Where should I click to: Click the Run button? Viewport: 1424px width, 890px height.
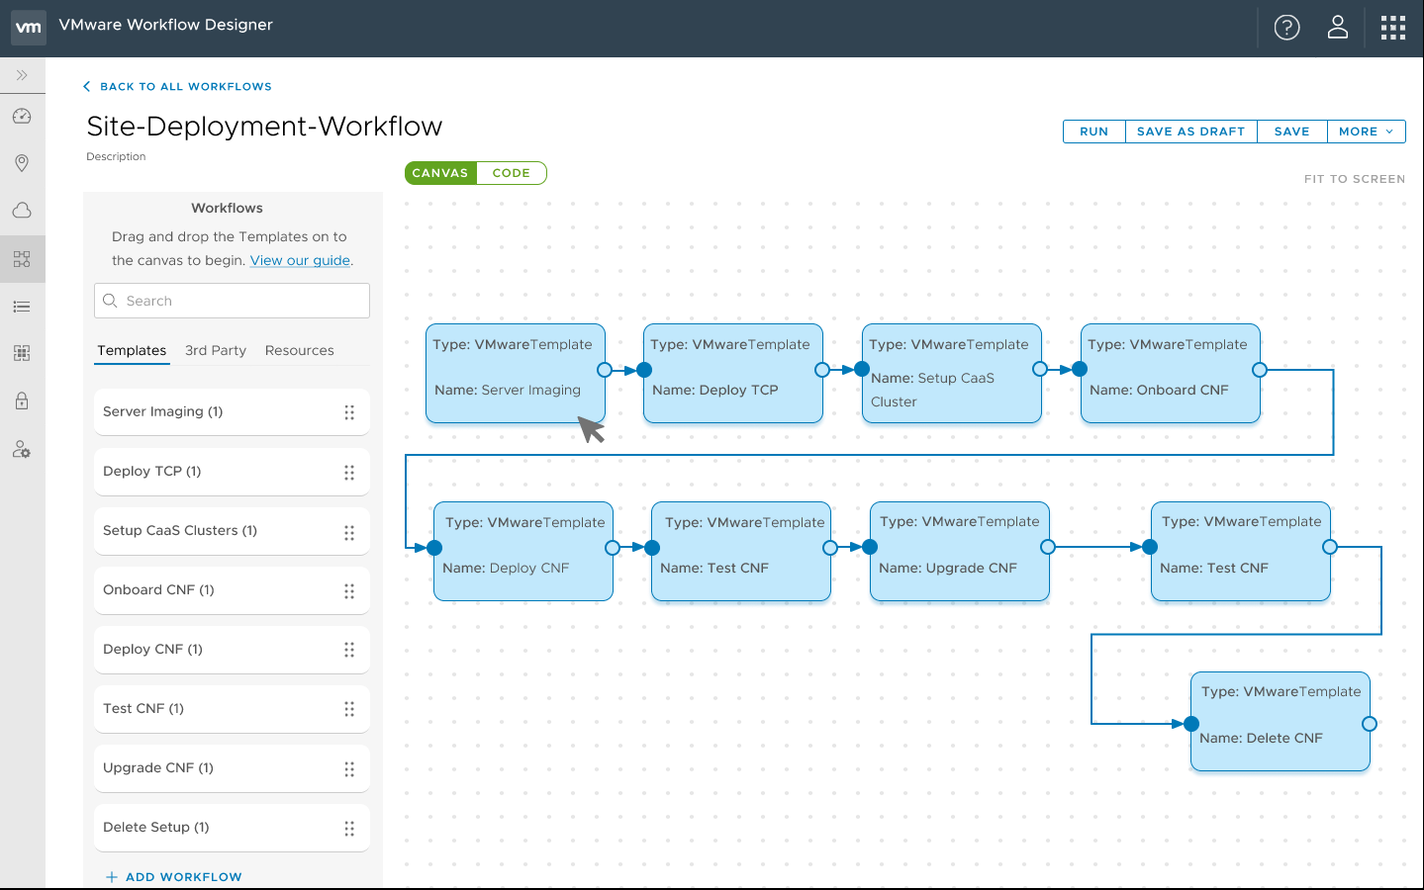1093,132
